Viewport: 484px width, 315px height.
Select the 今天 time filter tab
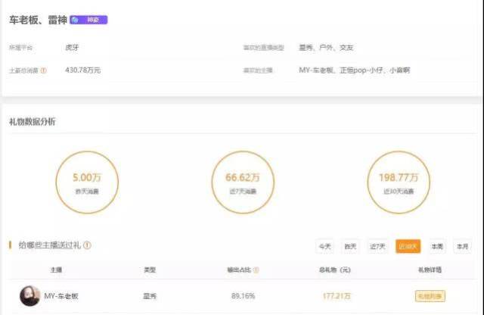324,246
